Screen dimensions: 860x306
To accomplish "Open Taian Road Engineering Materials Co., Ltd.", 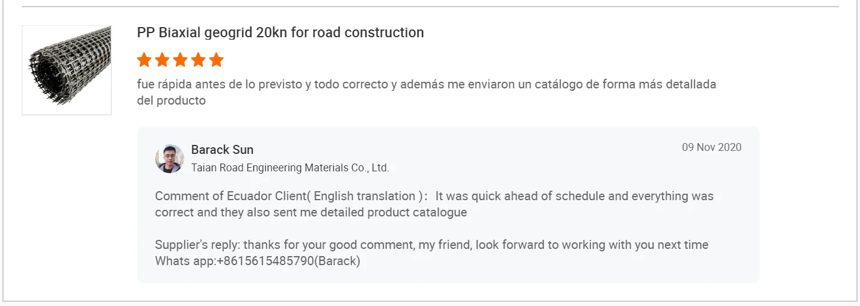I will [290, 168].
